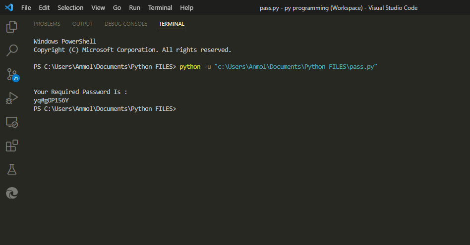This screenshot has height=245, width=470.
Task: Open the File menu
Action: click(x=26, y=8)
